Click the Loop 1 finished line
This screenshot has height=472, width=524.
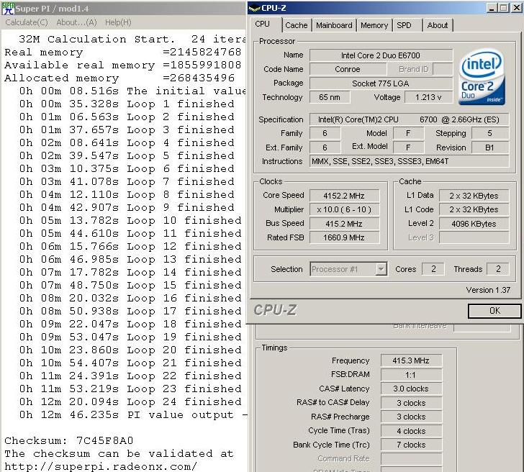tap(127, 104)
